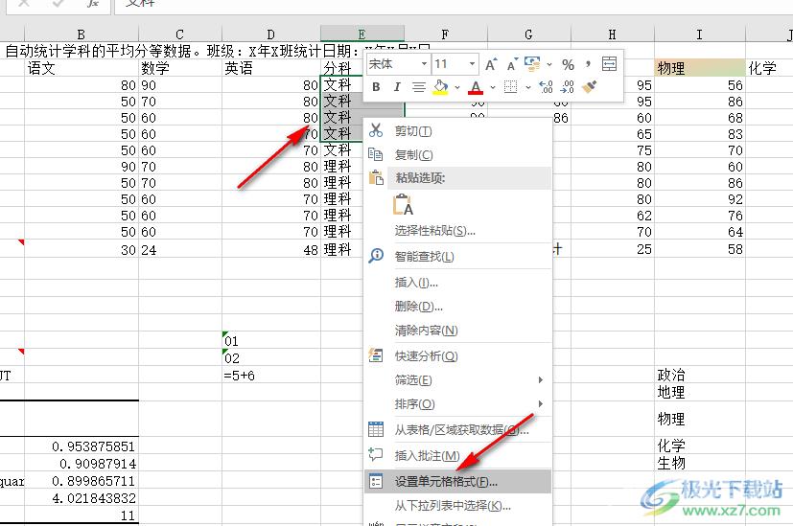Click the increase font size icon

tap(490, 65)
